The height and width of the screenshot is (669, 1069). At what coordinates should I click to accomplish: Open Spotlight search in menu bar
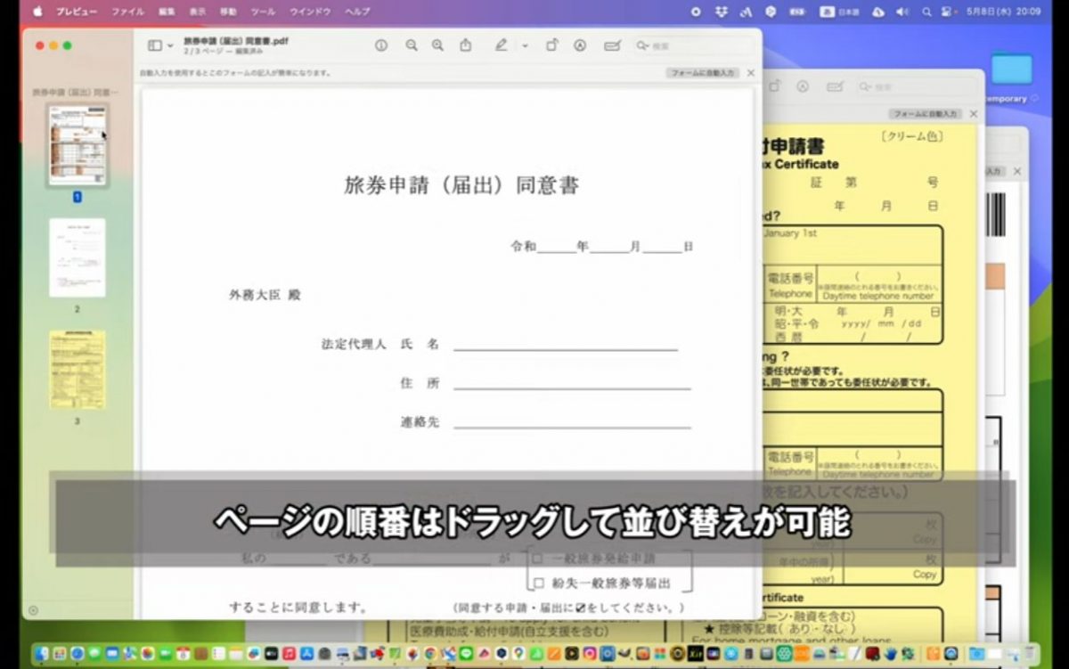point(926,12)
